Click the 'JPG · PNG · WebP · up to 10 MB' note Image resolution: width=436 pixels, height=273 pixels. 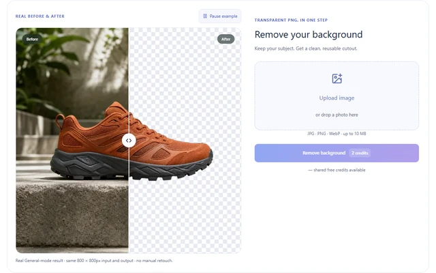tap(337, 134)
